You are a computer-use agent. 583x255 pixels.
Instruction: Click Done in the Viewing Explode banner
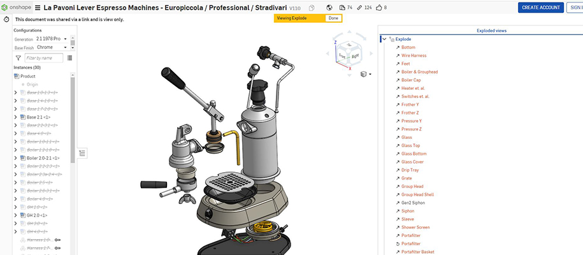[x=333, y=18]
